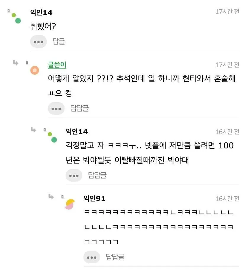Click 답글 to reply to "취했어?"

[59, 41]
